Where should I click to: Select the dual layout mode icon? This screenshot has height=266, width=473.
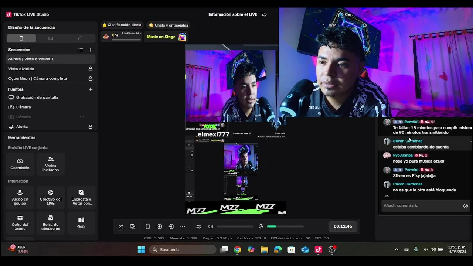[80, 38]
